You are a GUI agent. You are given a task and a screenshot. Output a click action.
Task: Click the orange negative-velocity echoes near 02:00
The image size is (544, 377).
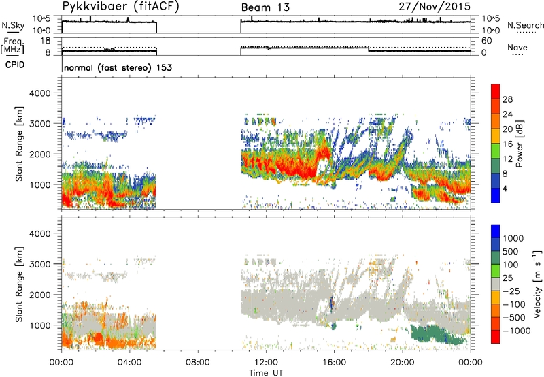97,338
